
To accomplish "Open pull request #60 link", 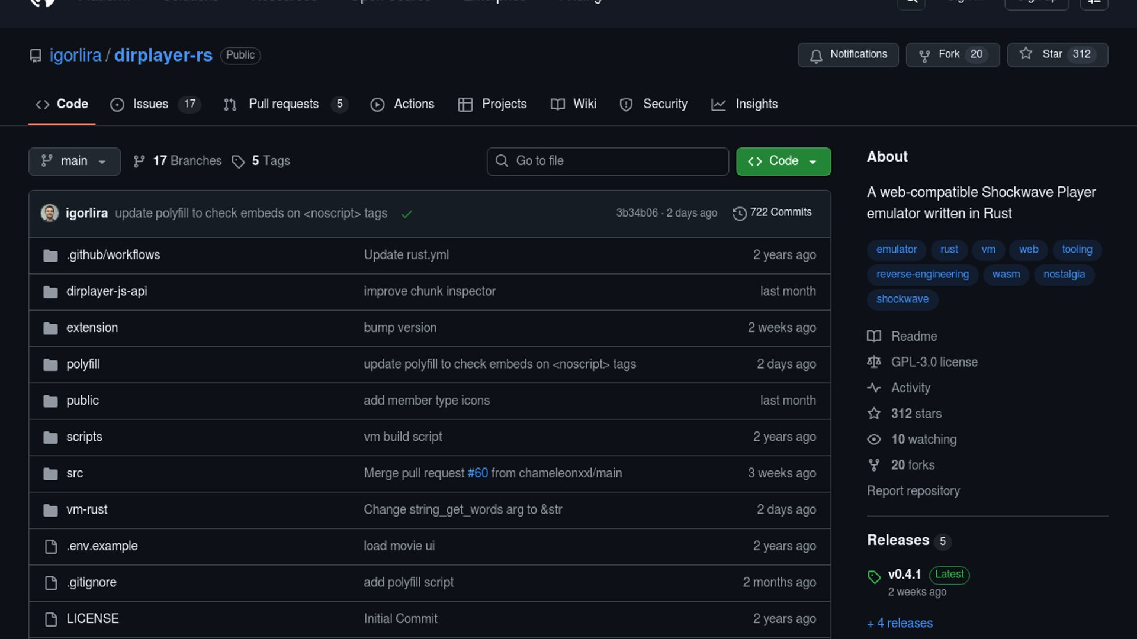I will 477,473.
